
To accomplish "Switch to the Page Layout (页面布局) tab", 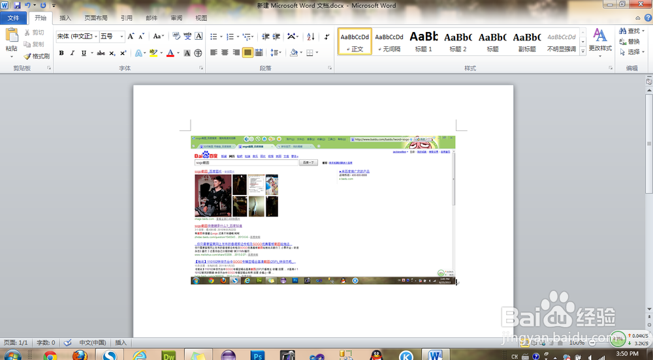I will [96, 18].
